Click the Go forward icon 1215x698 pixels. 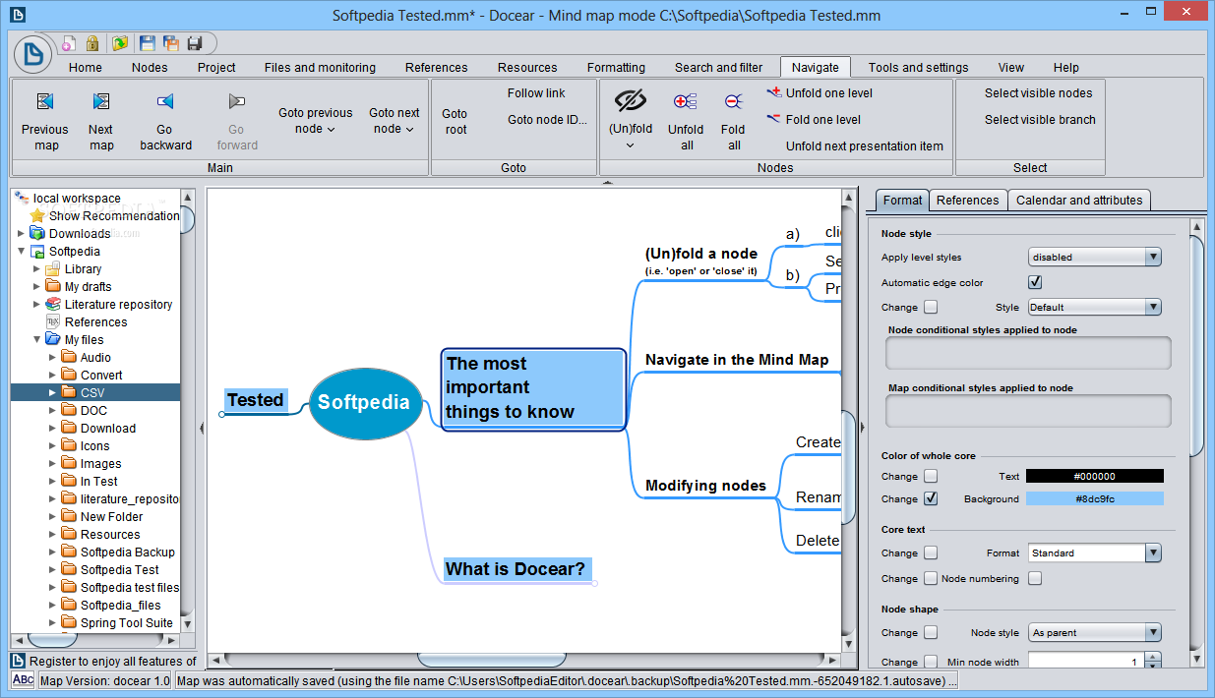pyautogui.click(x=236, y=101)
